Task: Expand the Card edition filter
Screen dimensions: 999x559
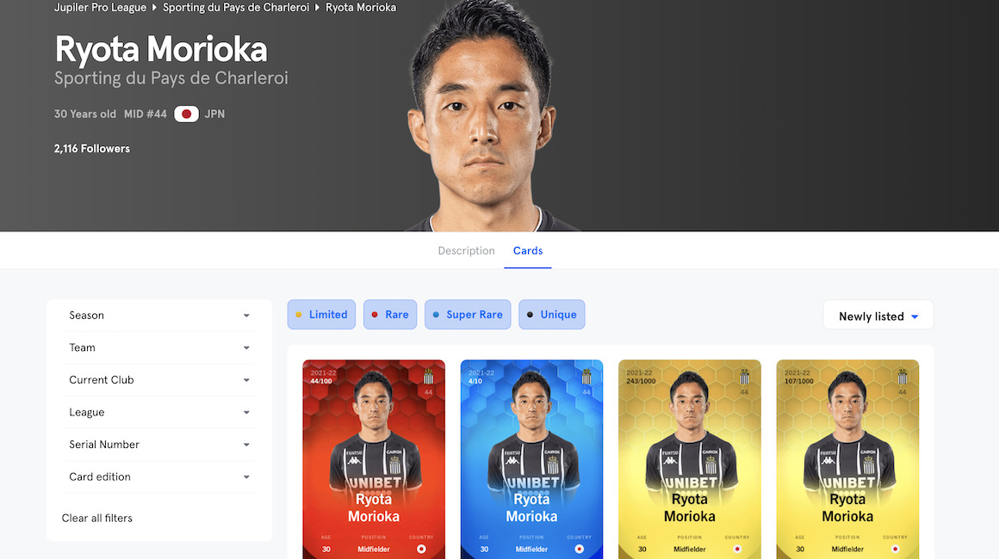Action: (159, 477)
